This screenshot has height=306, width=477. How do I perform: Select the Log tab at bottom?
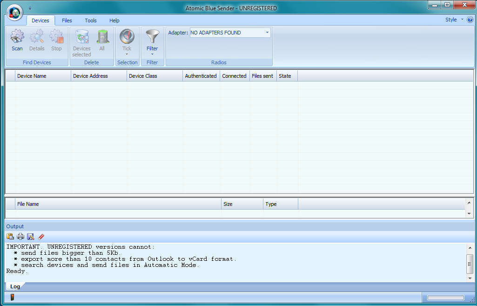click(x=15, y=287)
